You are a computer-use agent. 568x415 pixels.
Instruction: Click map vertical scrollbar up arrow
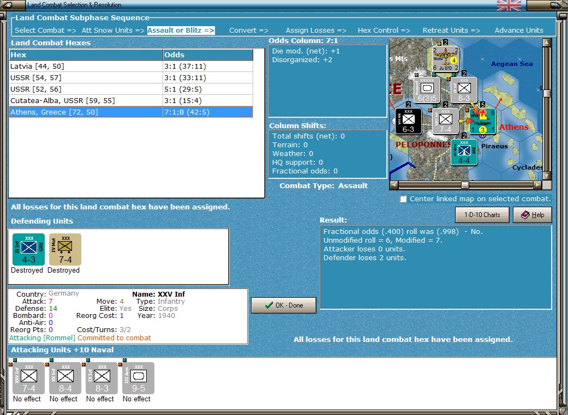tap(547, 43)
